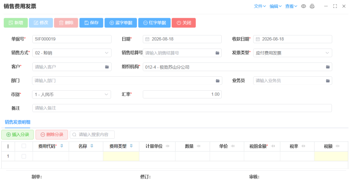Click the 删除 button

(66, 23)
